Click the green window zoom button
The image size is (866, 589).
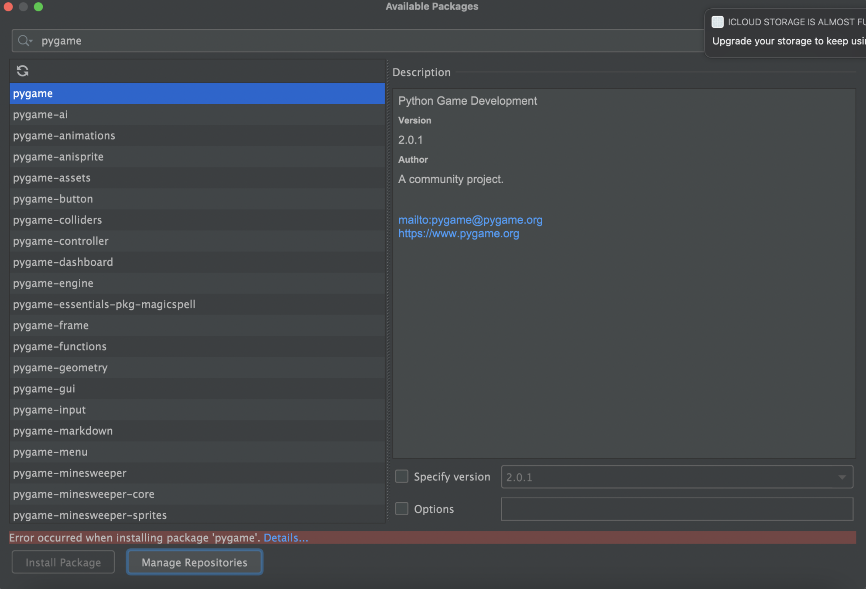[38, 7]
